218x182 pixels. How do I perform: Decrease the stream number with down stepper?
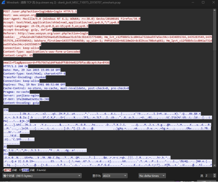click(x=214, y=177)
